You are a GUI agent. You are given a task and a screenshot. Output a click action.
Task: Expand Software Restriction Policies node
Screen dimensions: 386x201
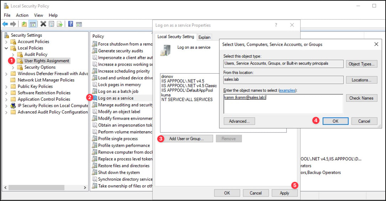(x=6, y=93)
